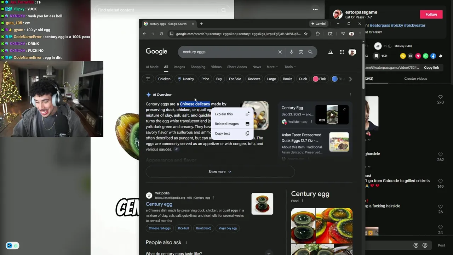Start voice search with the microphone icon

pos(291,52)
